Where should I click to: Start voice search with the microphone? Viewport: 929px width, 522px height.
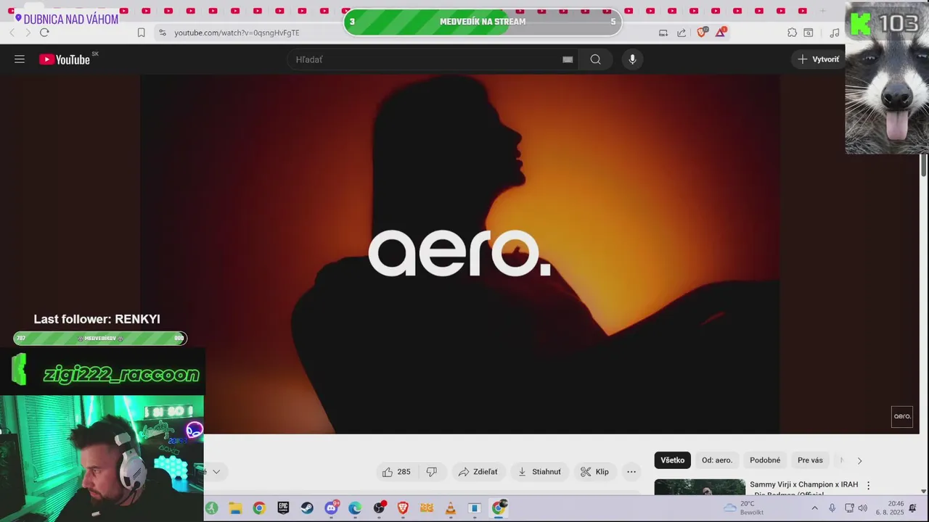tap(632, 59)
